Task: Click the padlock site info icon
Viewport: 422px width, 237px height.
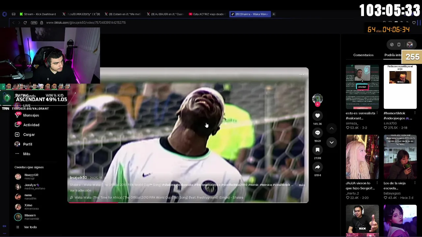Action: click(x=42, y=23)
